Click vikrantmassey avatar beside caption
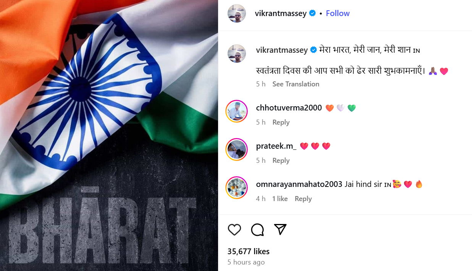This screenshot has width=472, height=271. 237,54
